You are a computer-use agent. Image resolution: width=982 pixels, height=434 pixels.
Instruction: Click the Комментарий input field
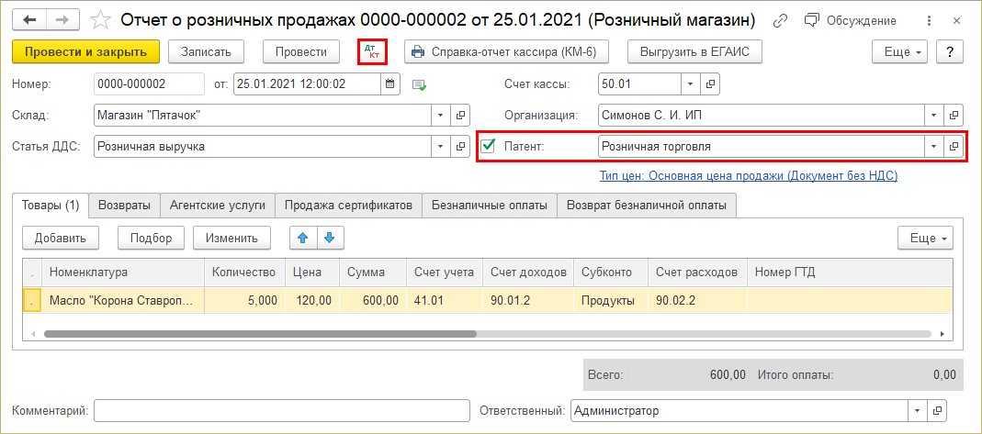click(x=282, y=411)
